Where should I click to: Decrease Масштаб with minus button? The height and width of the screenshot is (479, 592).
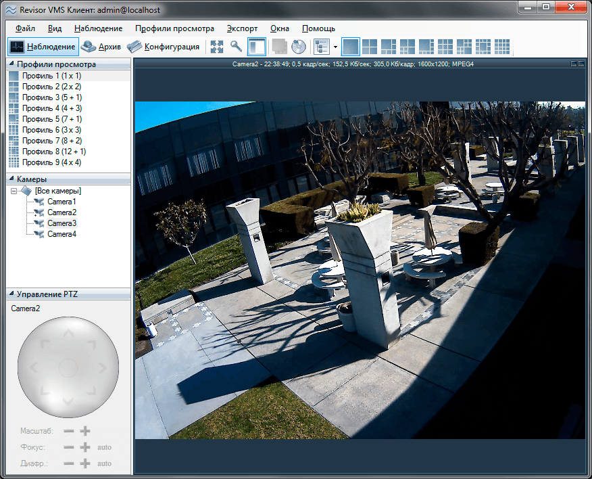[x=69, y=431]
